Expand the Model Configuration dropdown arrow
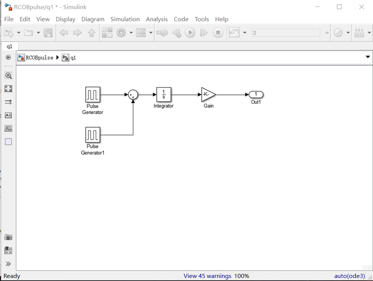This screenshot has width=373, height=281. click(131, 33)
